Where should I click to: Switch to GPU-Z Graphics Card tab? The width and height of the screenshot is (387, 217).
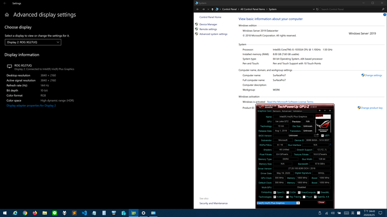[x=264, y=111]
